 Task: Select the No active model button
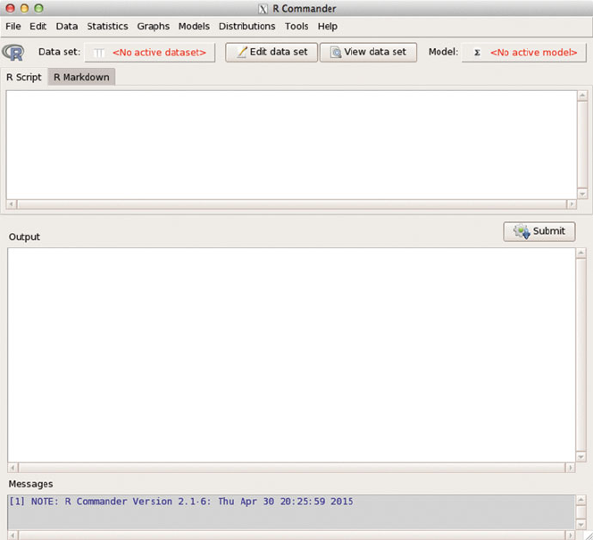click(524, 52)
